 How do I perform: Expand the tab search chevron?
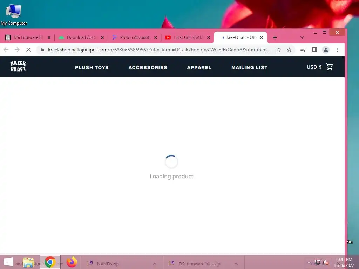pyautogui.click(x=302, y=37)
